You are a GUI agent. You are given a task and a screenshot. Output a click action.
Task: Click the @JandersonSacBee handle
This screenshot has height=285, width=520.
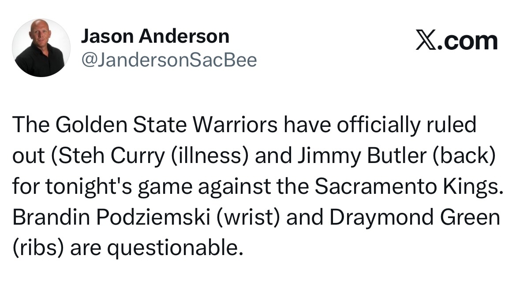[168, 60]
